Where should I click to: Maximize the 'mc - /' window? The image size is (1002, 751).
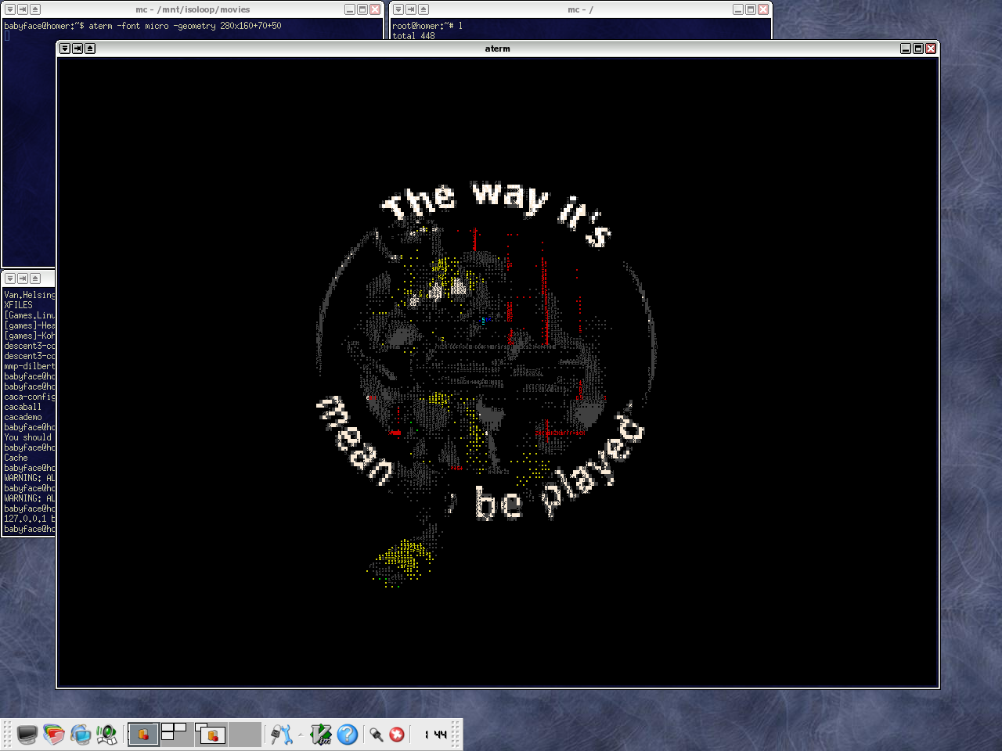pyautogui.click(x=751, y=9)
